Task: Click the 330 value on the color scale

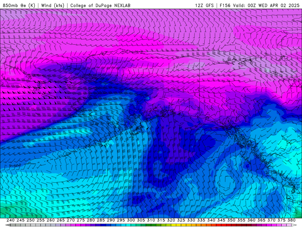Action: pos(191,220)
